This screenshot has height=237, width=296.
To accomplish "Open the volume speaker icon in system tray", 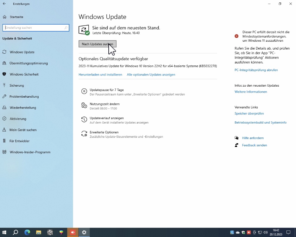I will (x=266, y=233).
